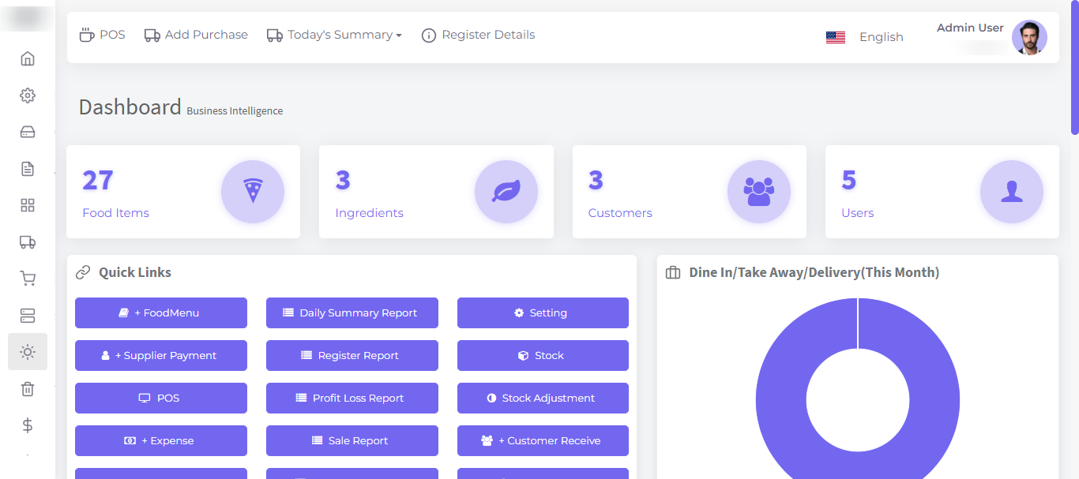Open POS from top navigation
This screenshot has width=1079, height=479.
[103, 36]
